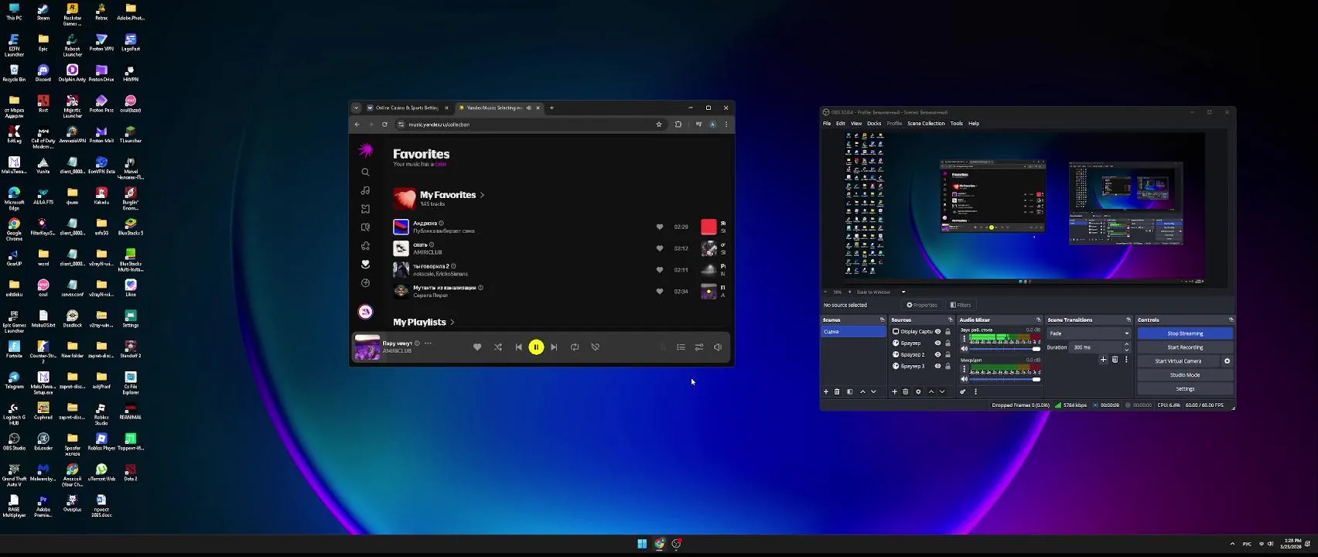
Task: Open the player sound settings sliders icon
Action: coord(699,347)
